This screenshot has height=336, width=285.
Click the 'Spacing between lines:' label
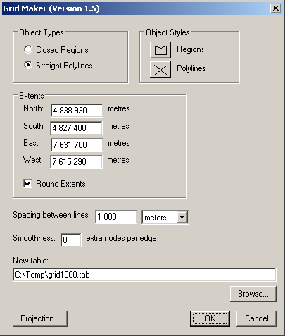coord(51,215)
